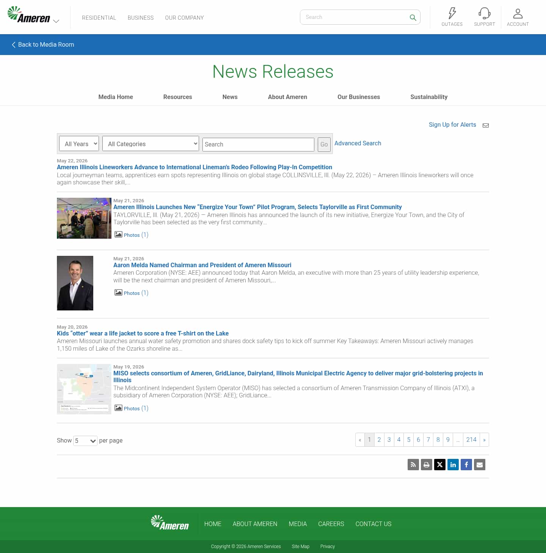Open the All Years dropdown
The height and width of the screenshot is (553, 546).
tap(79, 144)
